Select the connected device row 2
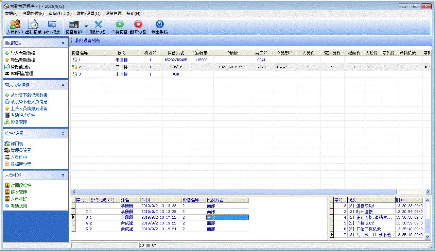This screenshot has height=251, width=435. point(170,67)
